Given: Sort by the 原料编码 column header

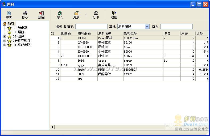Looking at the screenshot, I should pyautogui.click(x=87, y=33).
